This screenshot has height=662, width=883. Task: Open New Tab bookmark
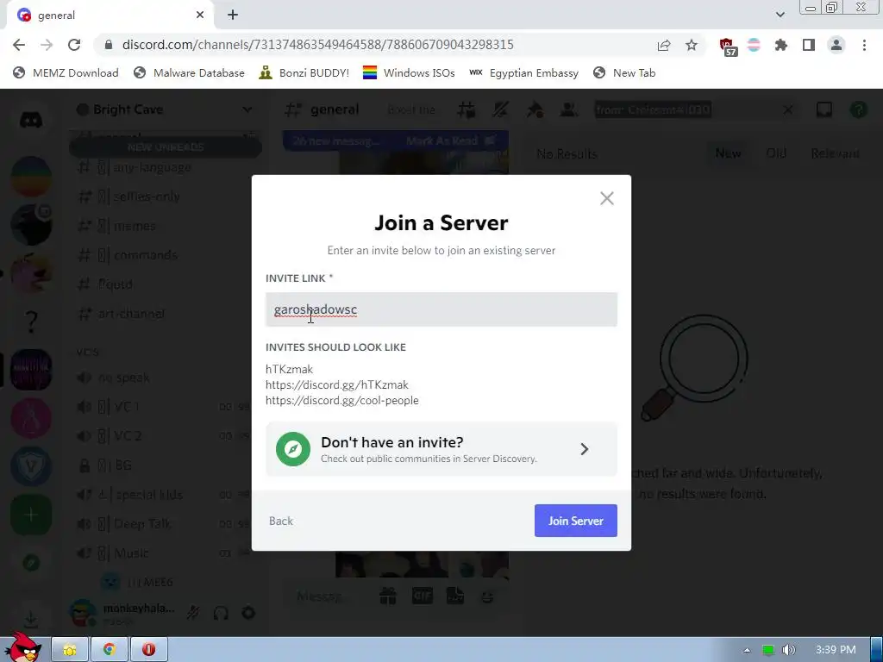(624, 72)
